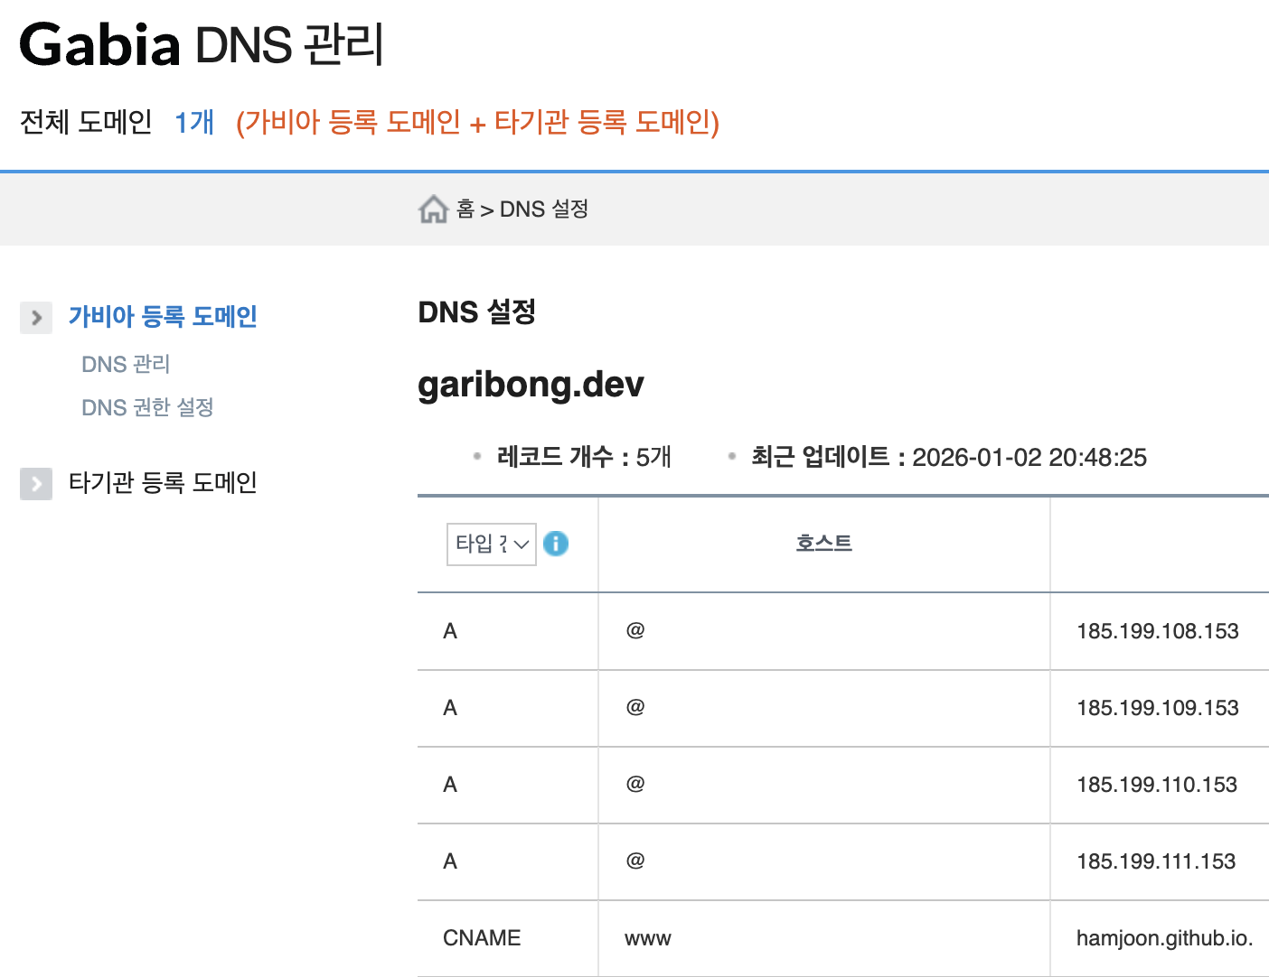
Task: Open the 타입 filter dropdown
Action: [492, 544]
